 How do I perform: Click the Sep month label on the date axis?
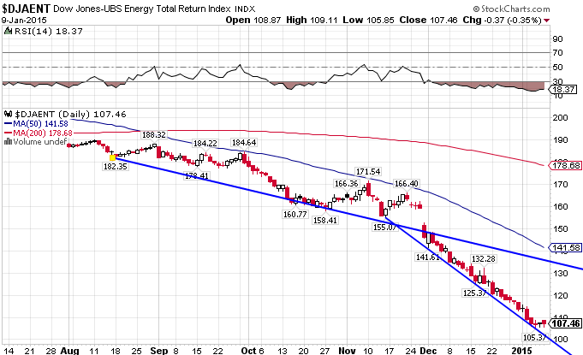tap(158, 351)
